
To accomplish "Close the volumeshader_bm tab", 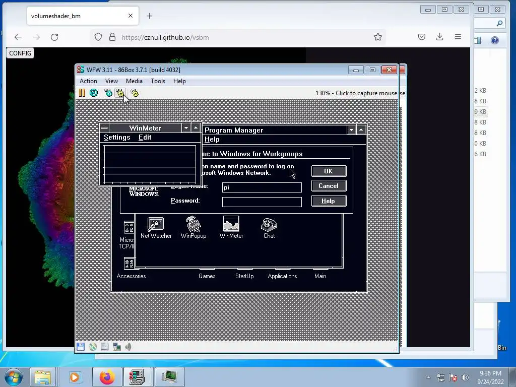I will click(131, 16).
